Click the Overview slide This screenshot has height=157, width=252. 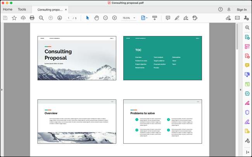tap(77, 121)
